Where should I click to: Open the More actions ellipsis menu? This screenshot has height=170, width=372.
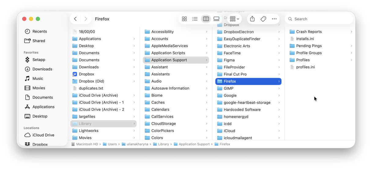tap(274, 19)
